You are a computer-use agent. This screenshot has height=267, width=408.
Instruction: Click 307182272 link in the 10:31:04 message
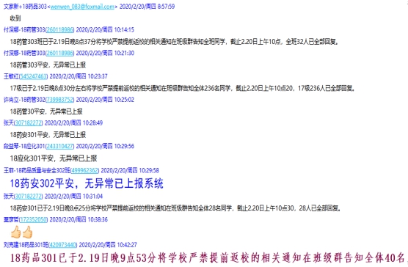[29, 197]
